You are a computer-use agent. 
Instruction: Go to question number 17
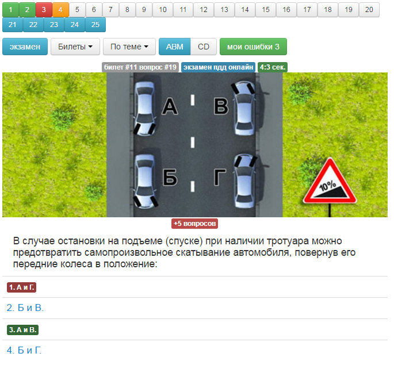(307, 10)
